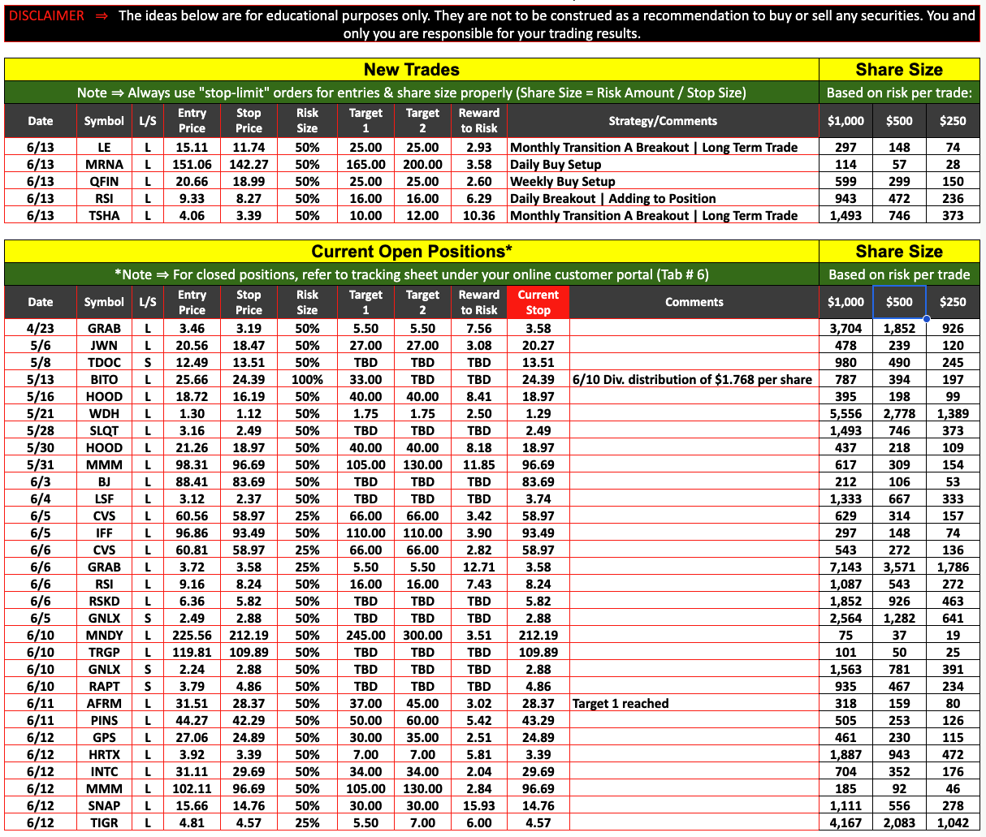Click the red DISCLAIMER text at top

pos(47,16)
